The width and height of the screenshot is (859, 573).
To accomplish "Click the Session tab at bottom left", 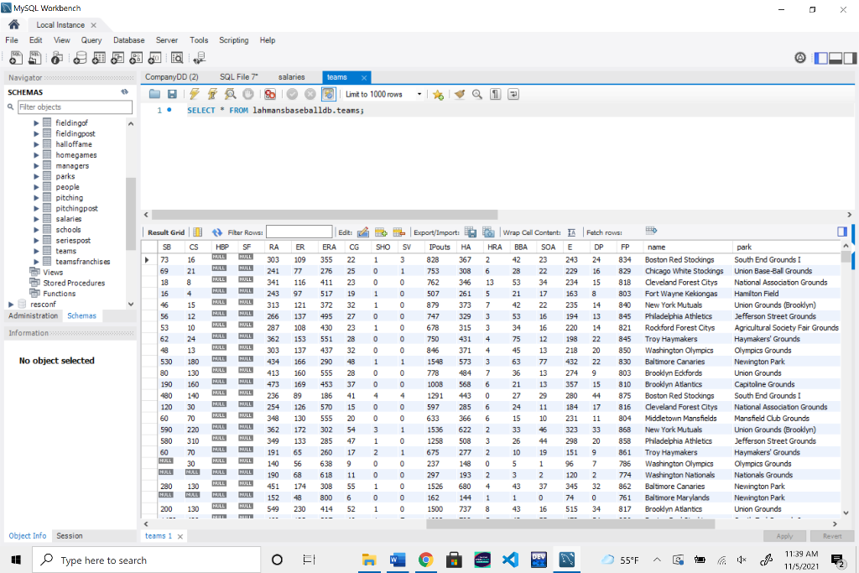I will pyautogui.click(x=70, y=535).
